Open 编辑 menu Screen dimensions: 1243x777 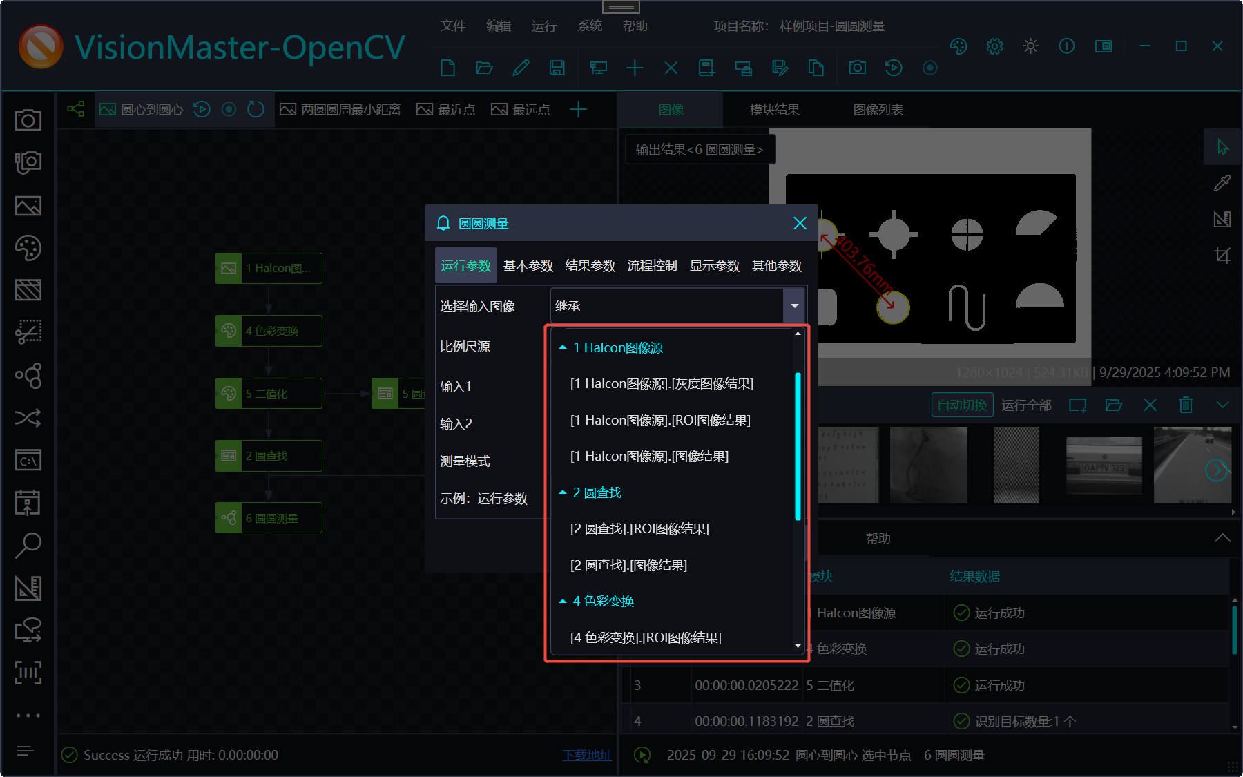pyautogui.click(x=499, y=26)
